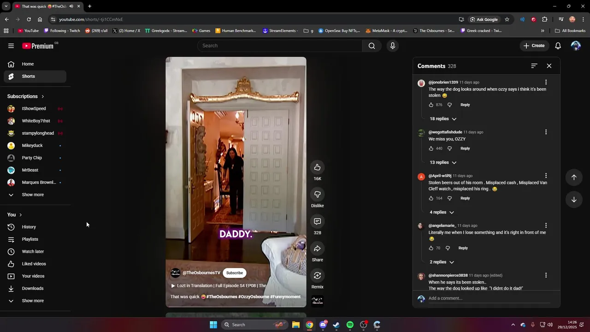
Task: Subscribe to @TheOsbournesTV
Action: tap(234, 273)
